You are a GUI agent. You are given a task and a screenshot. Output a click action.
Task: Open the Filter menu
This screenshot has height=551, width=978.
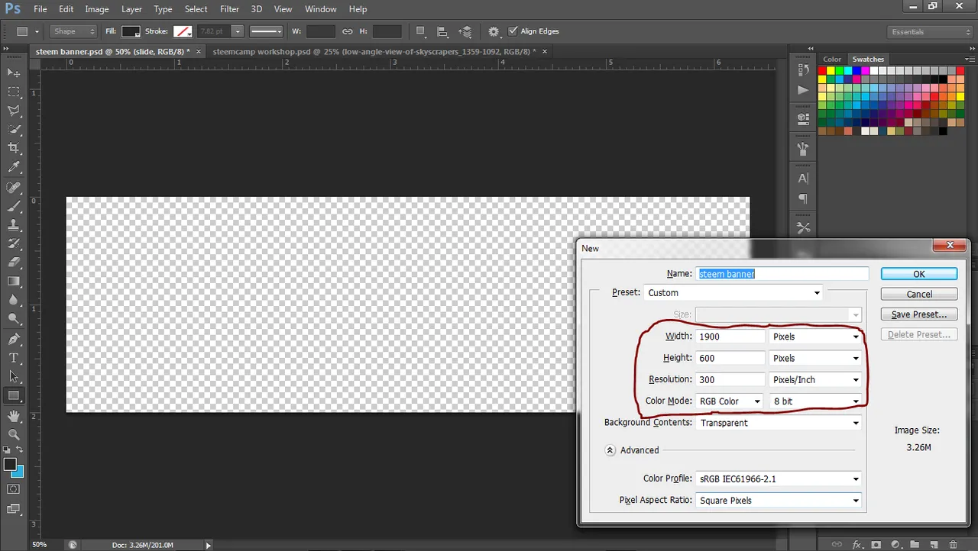click(229, 9)
